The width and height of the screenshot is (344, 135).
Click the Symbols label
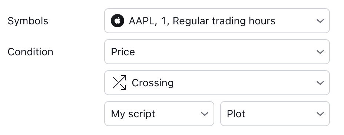[28, 21]
